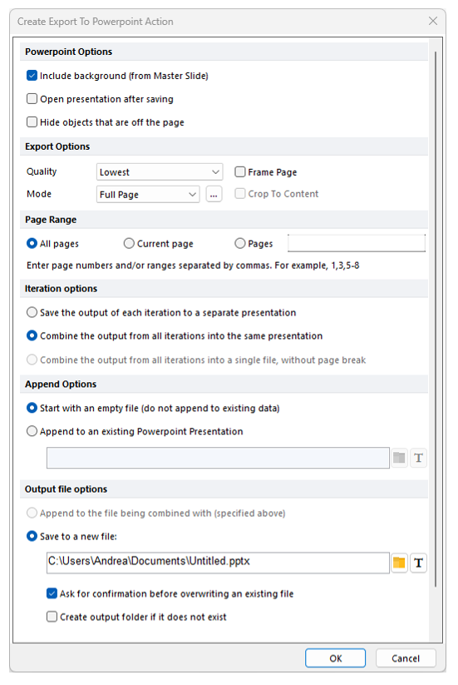Image resolution: width=458 pixels, height=685 pixels.
Task: Choose Start with an empty file option
Action: coord(32,408)
